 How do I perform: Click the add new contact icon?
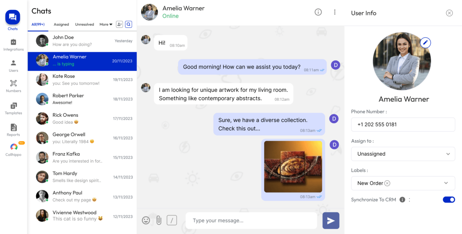(119, 24)
